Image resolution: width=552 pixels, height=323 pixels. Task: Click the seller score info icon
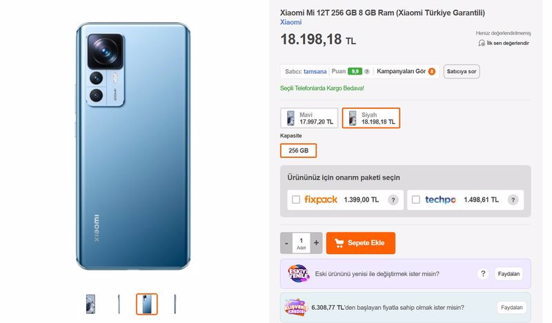(x=366, y=72)
